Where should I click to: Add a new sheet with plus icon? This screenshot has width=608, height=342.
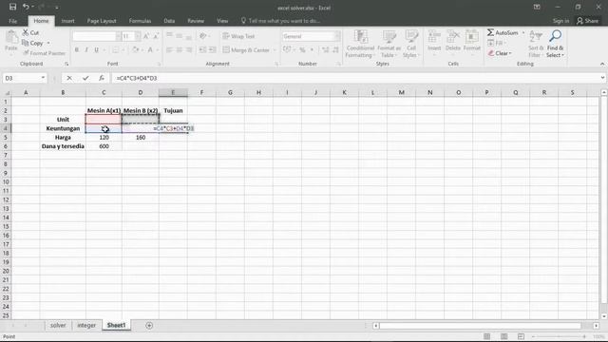149,325
